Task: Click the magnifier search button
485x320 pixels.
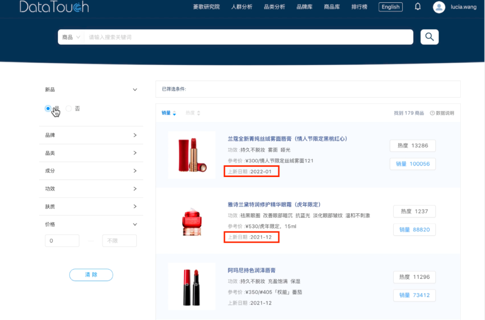Action: click(x=429, y=37)
